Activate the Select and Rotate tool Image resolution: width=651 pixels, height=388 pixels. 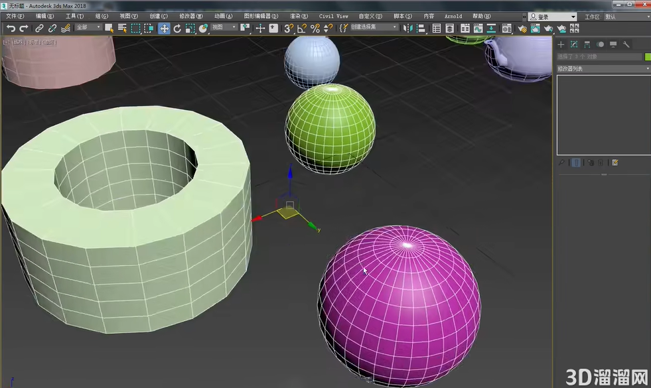177,29
